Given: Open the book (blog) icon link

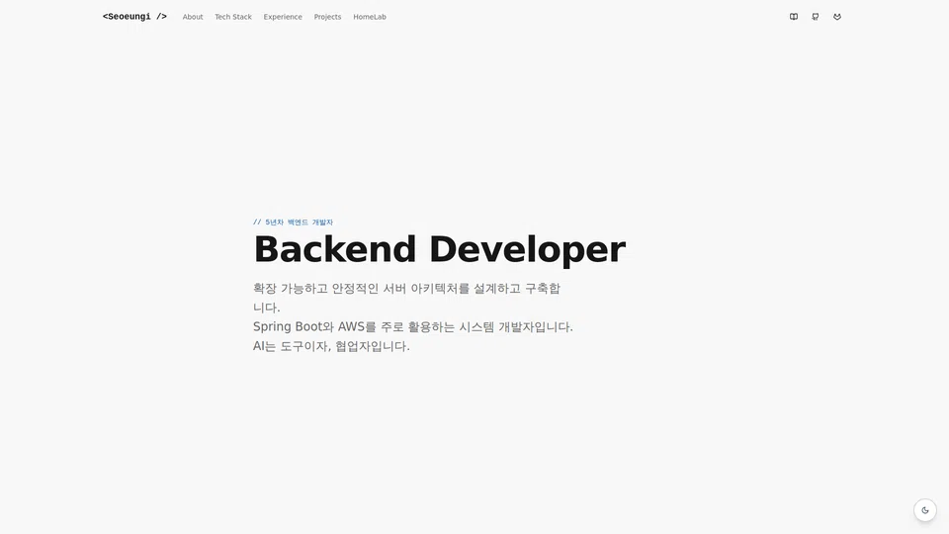Looking at the screenshot, I should [794, 17].
